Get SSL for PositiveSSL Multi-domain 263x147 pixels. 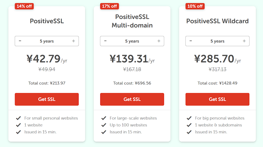[132, 99]
